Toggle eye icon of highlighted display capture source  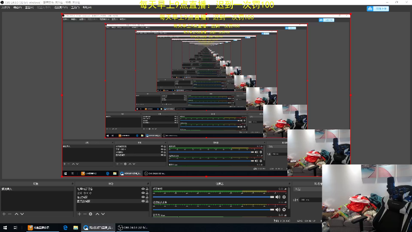[x=143, y=201]
